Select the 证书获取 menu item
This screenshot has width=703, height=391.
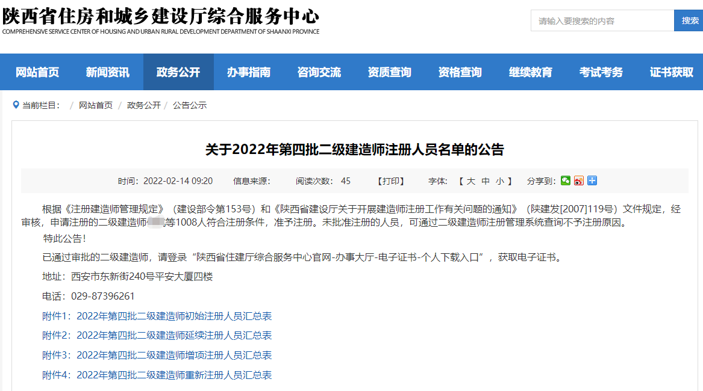[671, 72]
